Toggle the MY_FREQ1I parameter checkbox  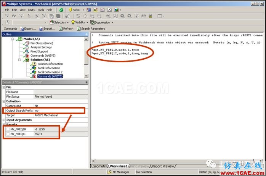pos(8,134)
